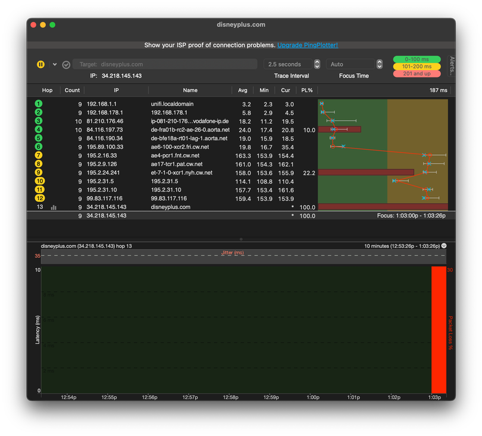The width and height of the screenshot is (482, 436).
Task: Open the 2.5 seconds trace interval combo box
Action: (288, 64)
